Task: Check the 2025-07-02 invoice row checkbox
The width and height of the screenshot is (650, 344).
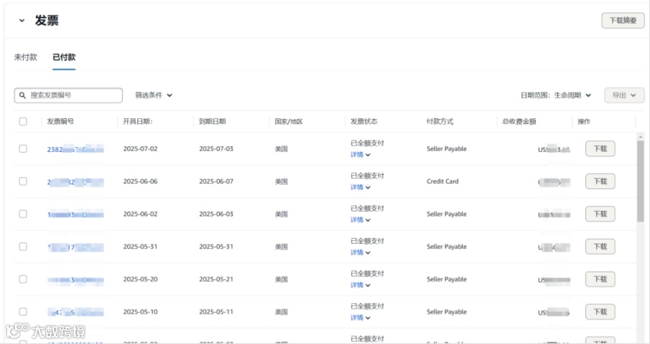Action: click(x=23, y=148)
